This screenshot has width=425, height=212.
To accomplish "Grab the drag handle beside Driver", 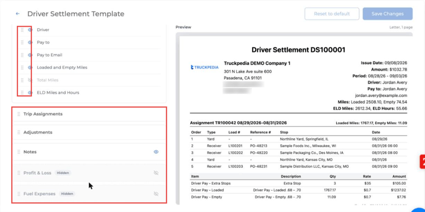I will coord(22,30).
